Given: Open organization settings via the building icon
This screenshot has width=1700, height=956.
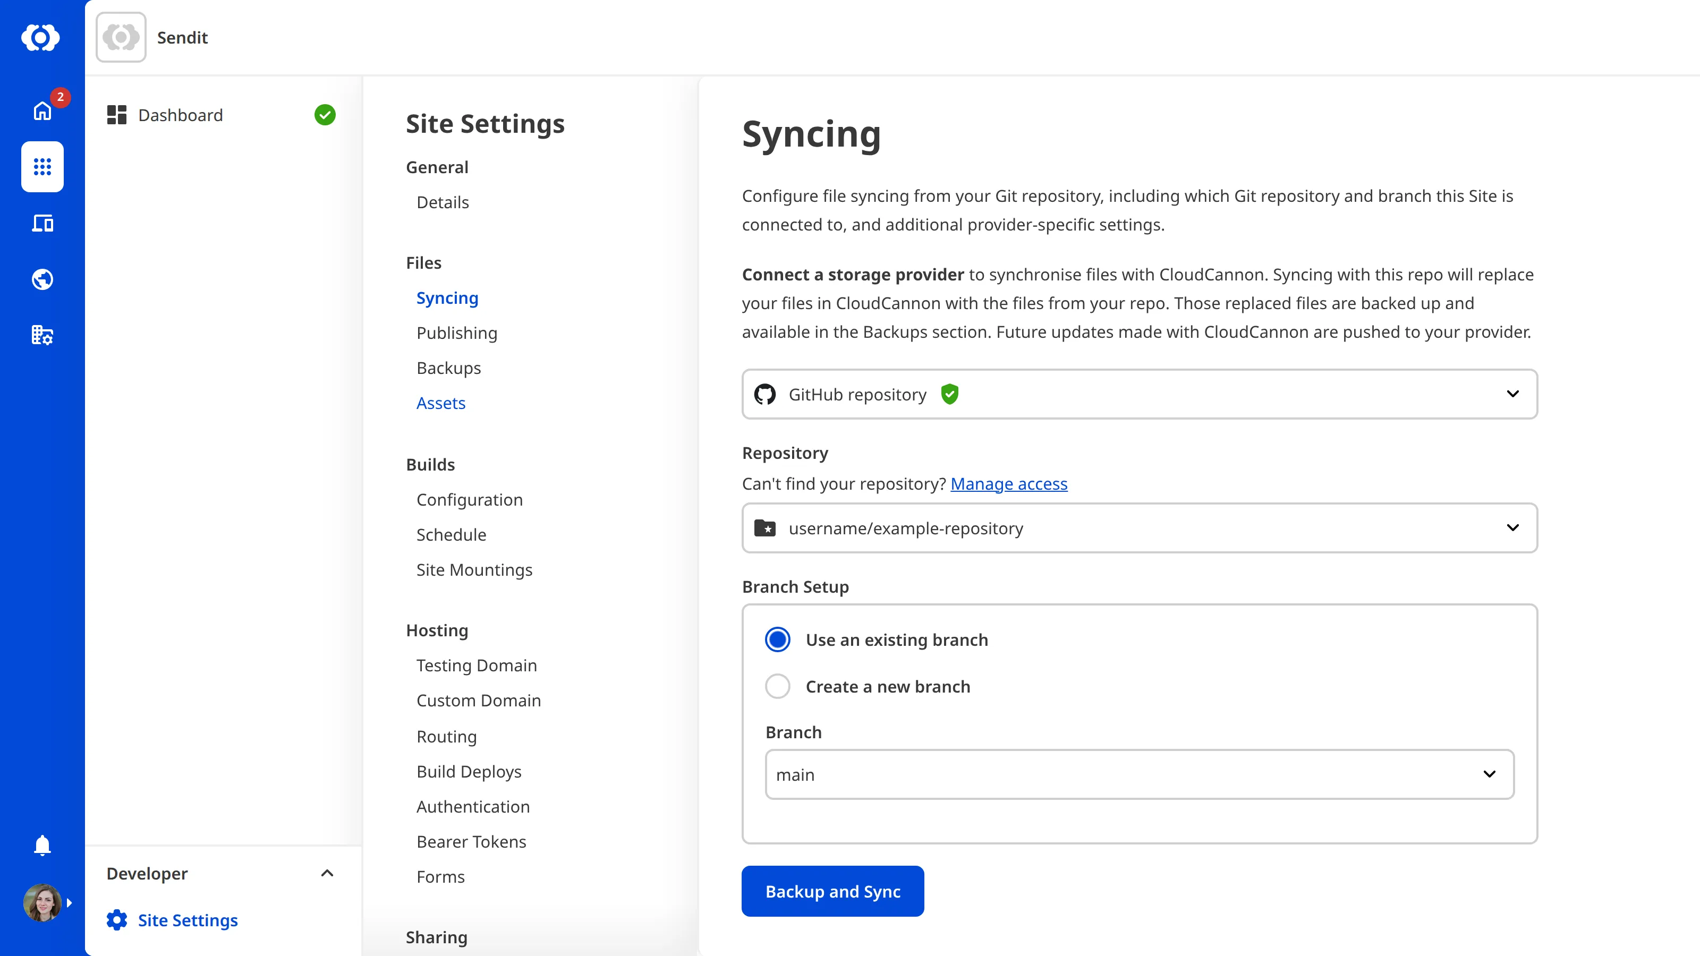Looking at the screenshot, I should [41, 335].
